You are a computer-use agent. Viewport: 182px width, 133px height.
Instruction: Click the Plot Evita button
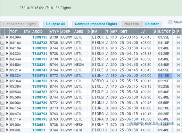[x=131, y=24]
